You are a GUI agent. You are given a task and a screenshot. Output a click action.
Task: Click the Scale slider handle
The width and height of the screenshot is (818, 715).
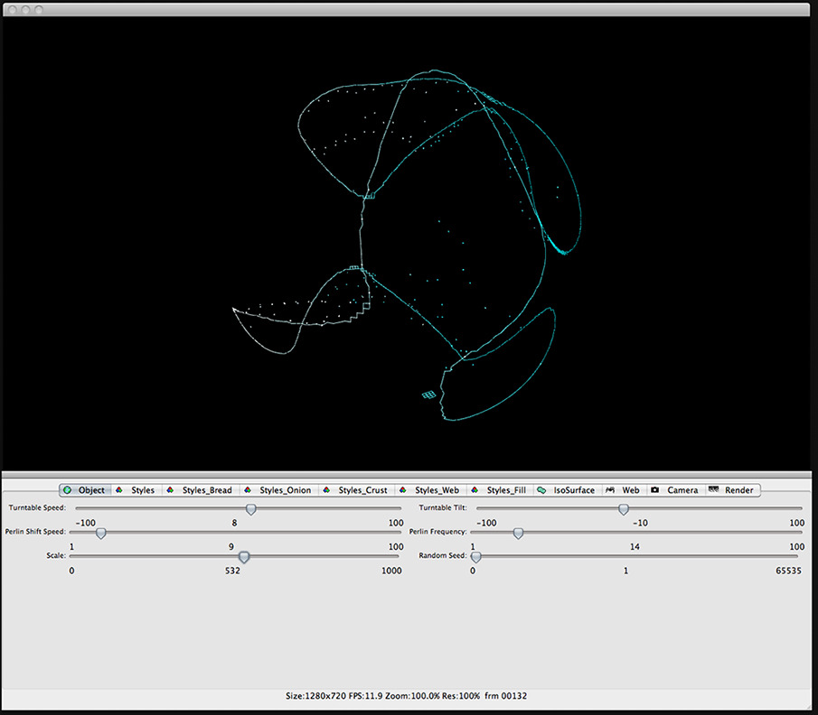click(243, 557)
